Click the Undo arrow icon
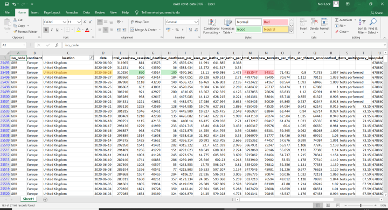This screenshot has width=388, height=210. pos(14,4)
